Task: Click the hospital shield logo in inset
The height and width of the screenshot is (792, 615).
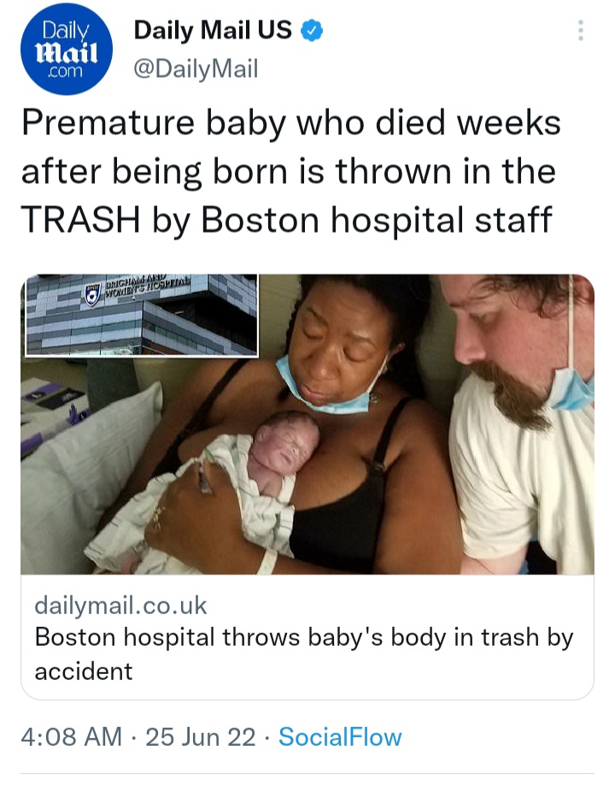Action: tap(91, 294)
